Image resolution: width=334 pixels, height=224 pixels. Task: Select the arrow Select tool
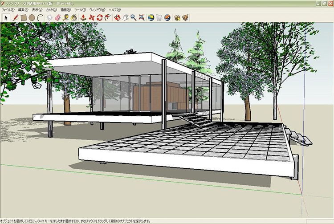(x=6, y=18)
